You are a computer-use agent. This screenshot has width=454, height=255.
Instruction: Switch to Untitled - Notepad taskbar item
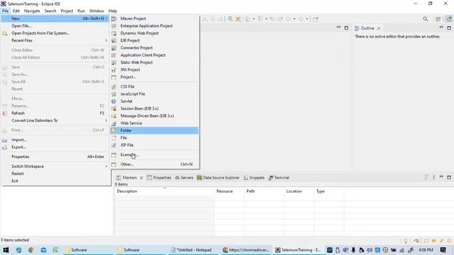(x=192, y=250)
